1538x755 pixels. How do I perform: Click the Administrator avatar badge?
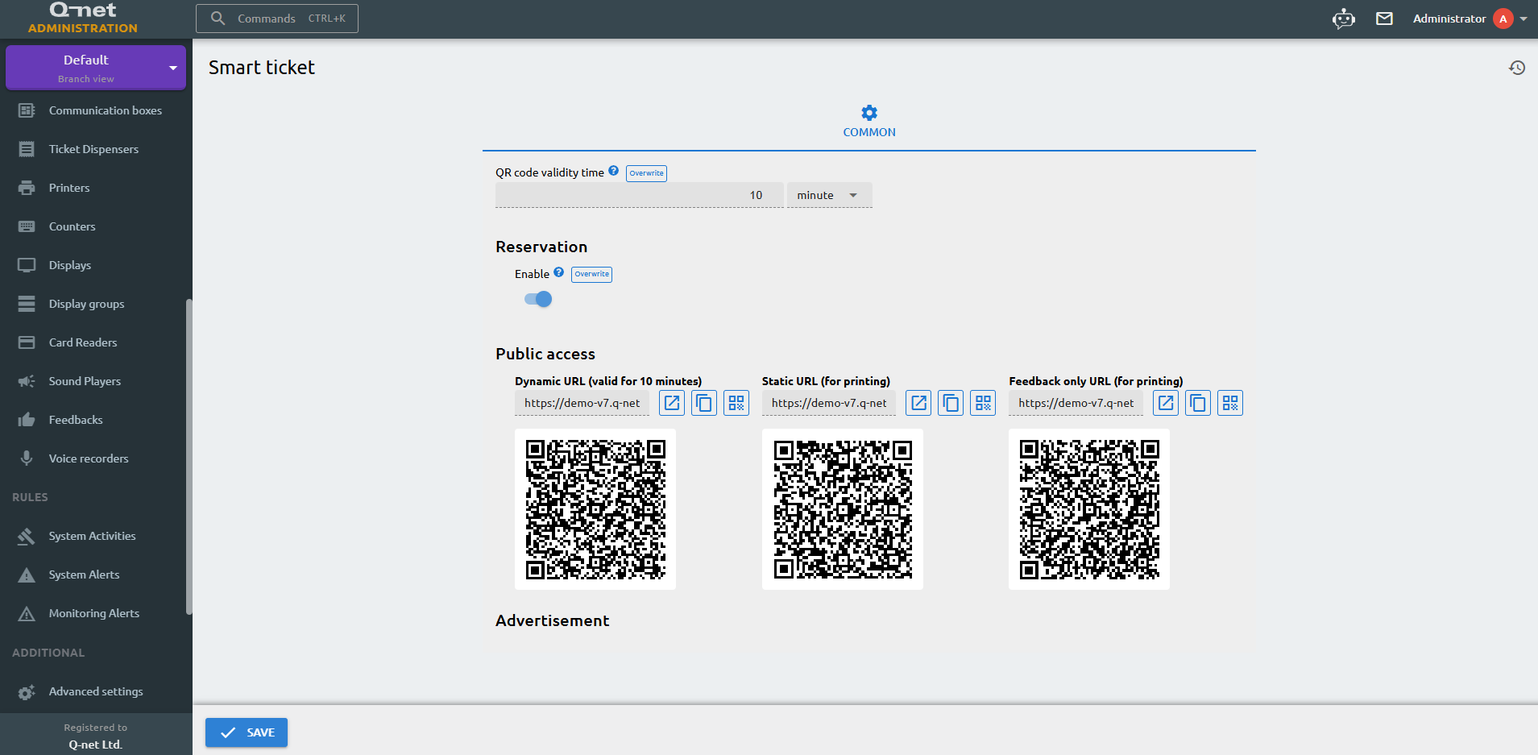tap(1503, 19)
